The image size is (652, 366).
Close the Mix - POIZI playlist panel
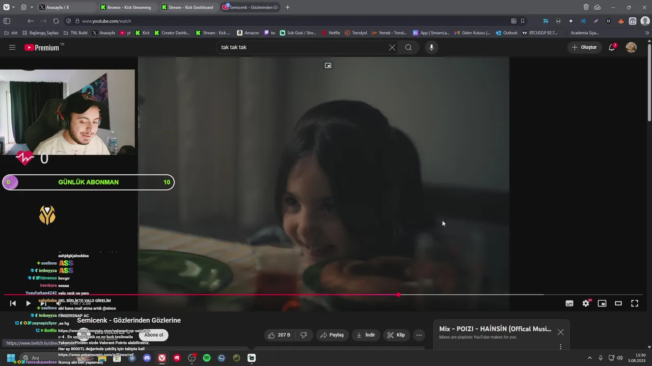[x=560, y=332]
